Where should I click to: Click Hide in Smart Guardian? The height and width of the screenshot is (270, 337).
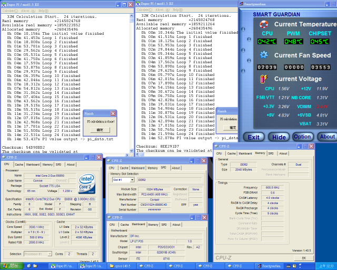click(x=279, y=137)
